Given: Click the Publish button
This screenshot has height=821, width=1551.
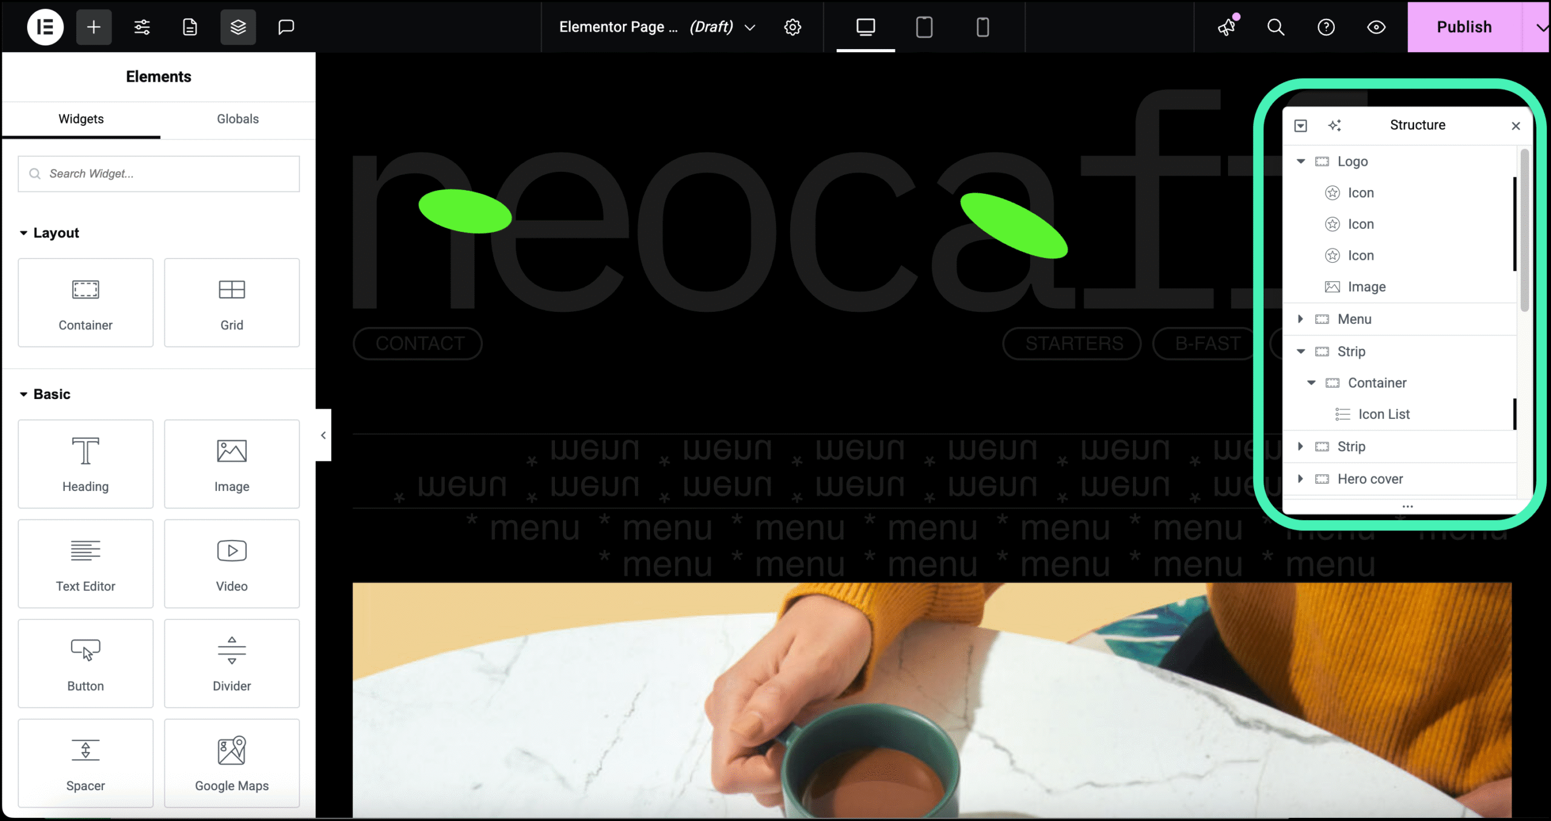Looking at the screenshot, I should (x=1464, y=27).
